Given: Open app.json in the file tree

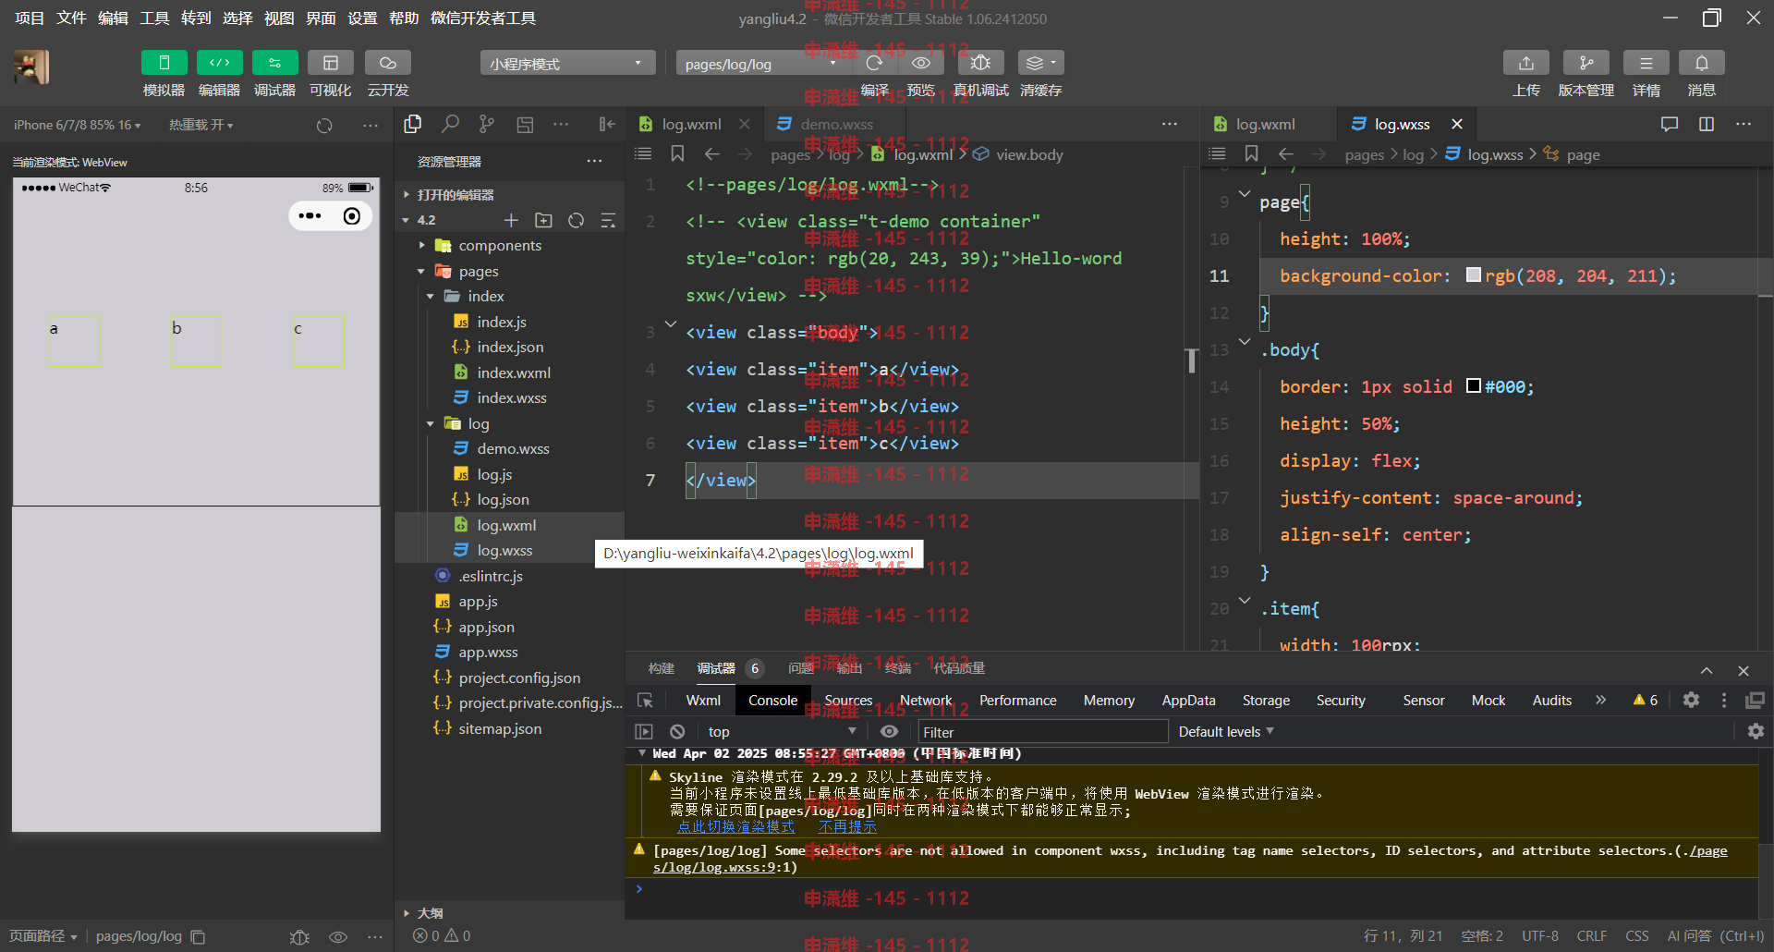Looking at the screenshot, I should click(486, 627).
